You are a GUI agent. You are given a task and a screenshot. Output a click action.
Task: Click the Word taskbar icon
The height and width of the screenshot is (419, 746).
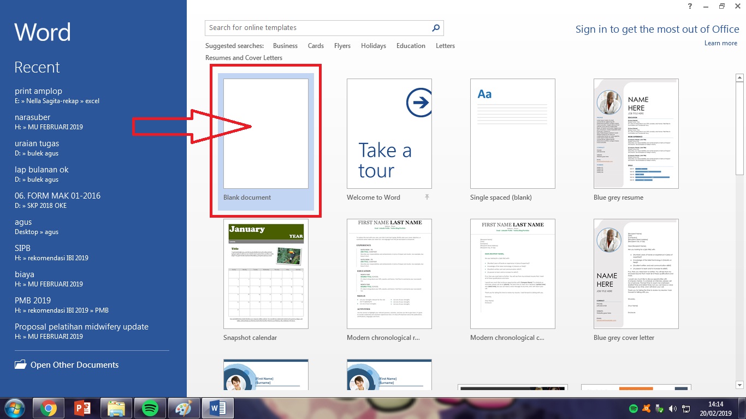tap(218, 408)
